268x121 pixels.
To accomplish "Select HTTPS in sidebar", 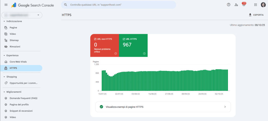I will [21, 68].
